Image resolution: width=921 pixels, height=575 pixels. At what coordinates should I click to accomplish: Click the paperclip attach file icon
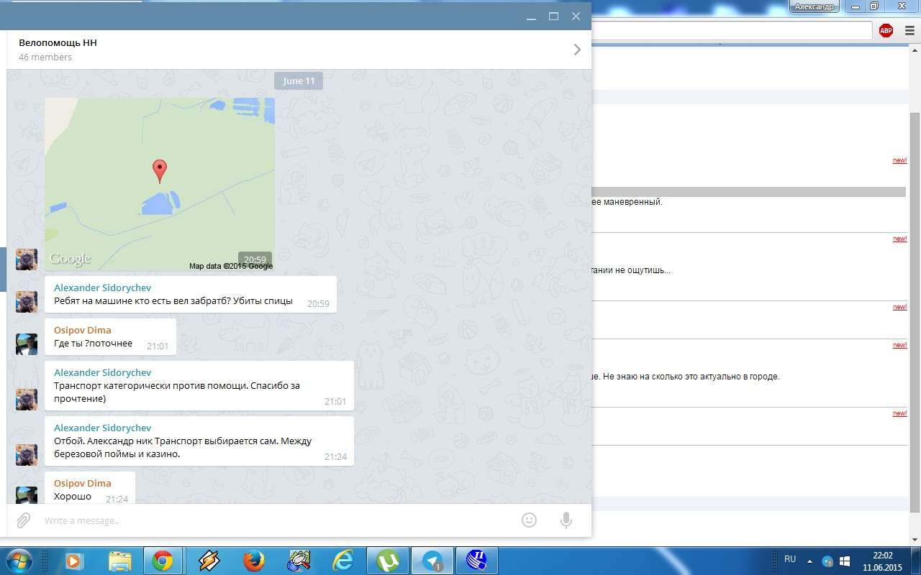point(24,520)
